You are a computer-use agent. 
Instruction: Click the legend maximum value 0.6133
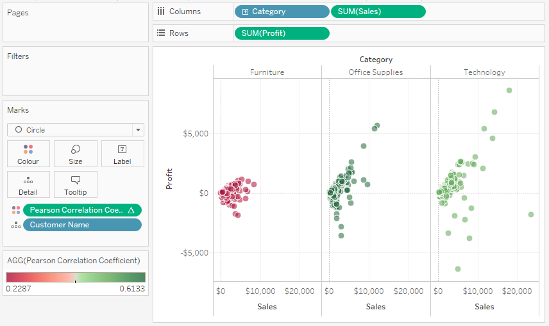point(132,289)
